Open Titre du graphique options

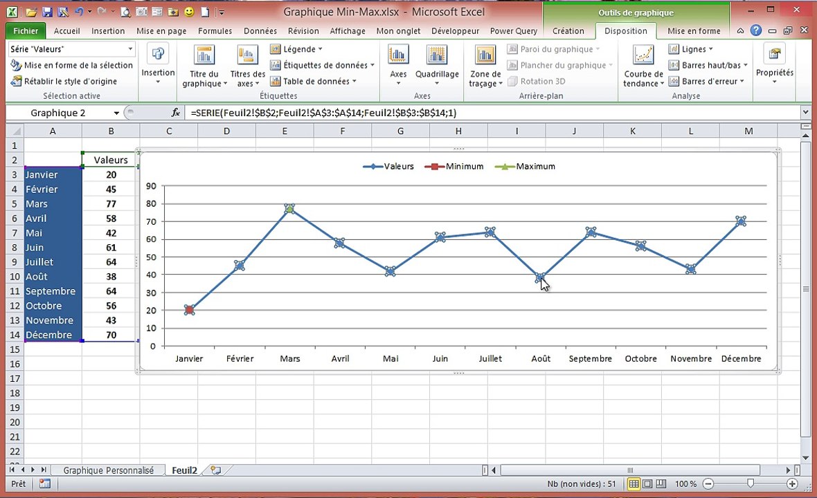204,66
